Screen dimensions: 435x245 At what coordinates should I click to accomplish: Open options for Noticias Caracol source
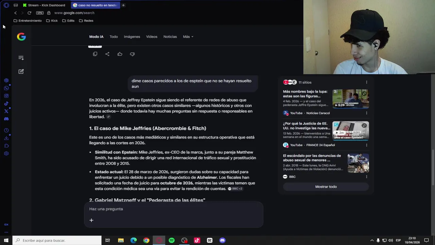point(366,113)
